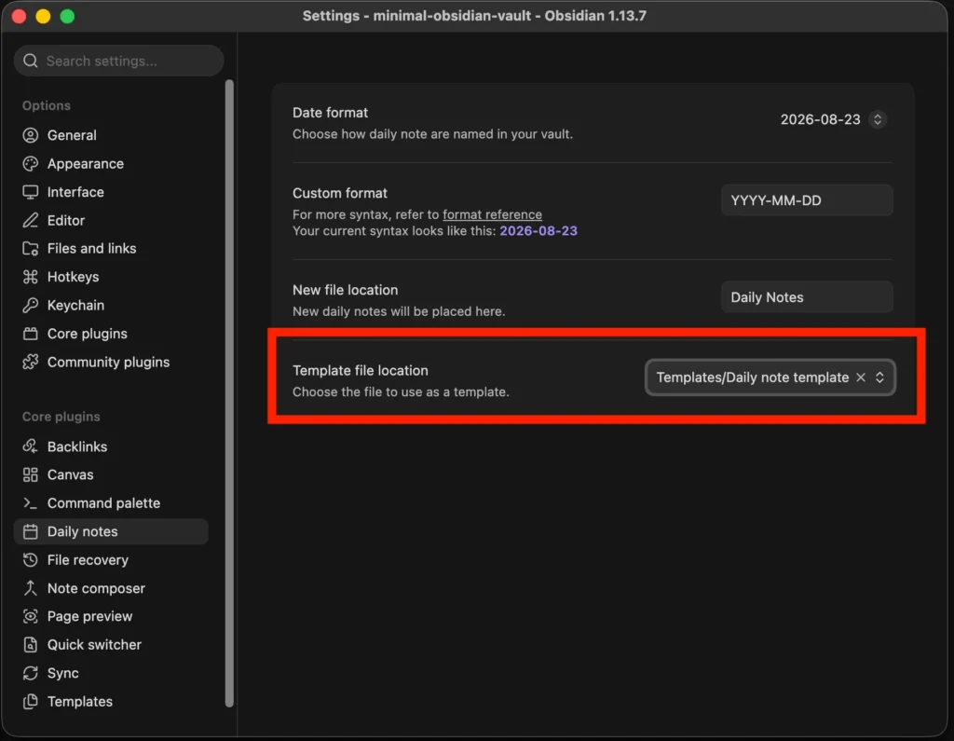
Task: Click the Quick switcher file icon
Action: tap(31, 645)
